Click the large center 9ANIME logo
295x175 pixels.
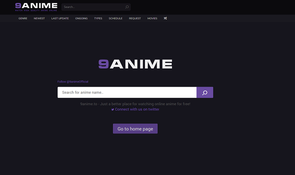coord(135,64)
